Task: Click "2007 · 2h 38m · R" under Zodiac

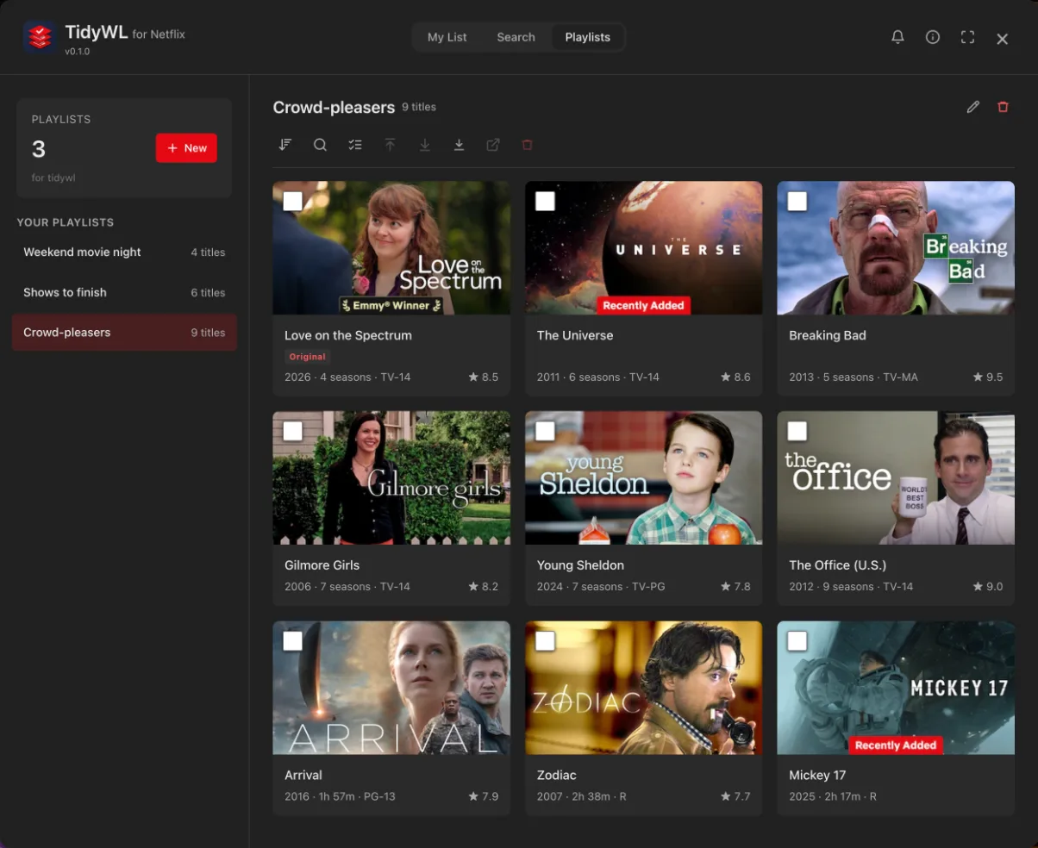Action: [581, 797]
